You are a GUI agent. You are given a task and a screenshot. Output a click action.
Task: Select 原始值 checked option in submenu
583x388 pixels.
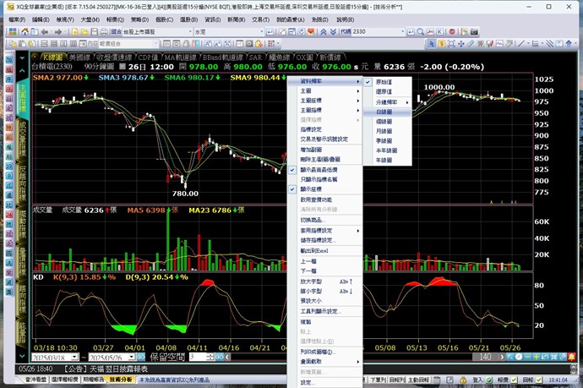tap(384, 81)
